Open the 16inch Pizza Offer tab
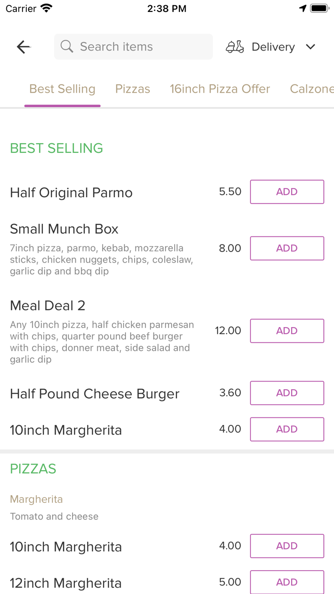Image resolution: width=334 pixels, height=594 pixels. tap(220, 89)
